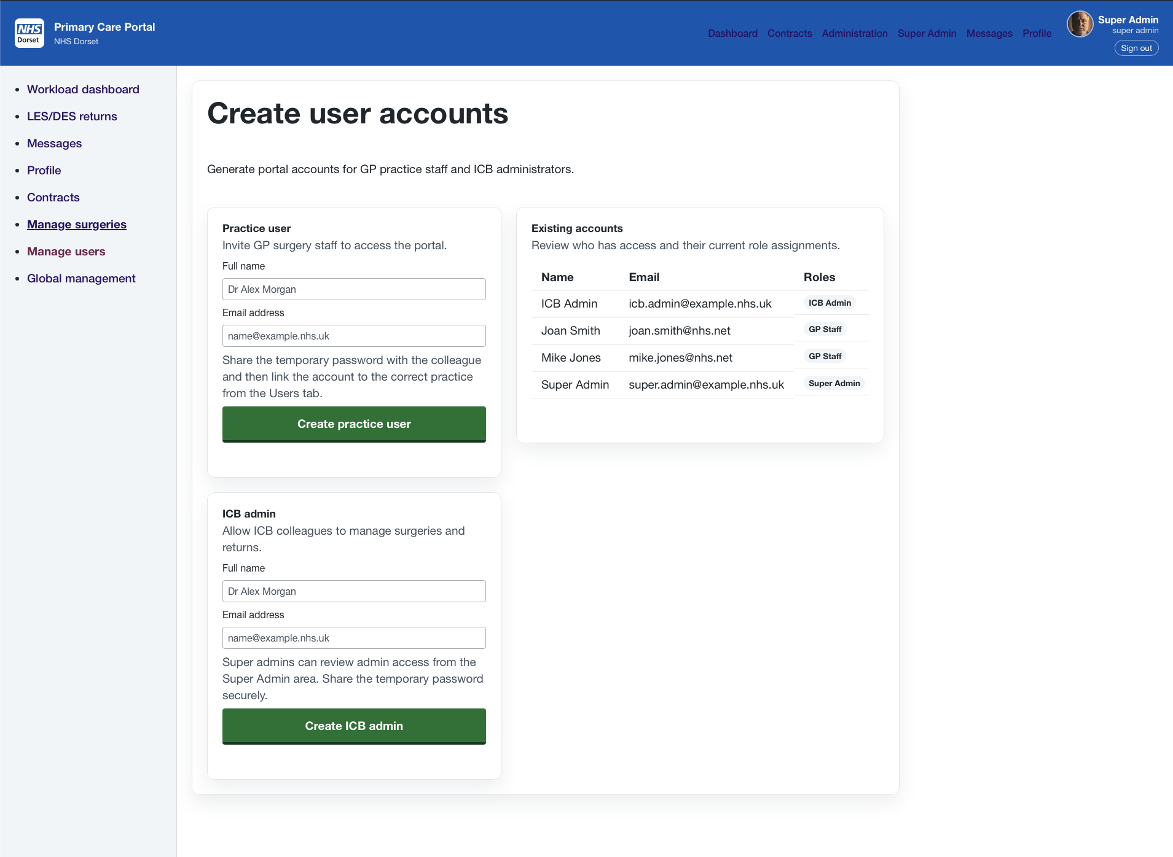Select Profile in the left sidebar

(44, 170)
